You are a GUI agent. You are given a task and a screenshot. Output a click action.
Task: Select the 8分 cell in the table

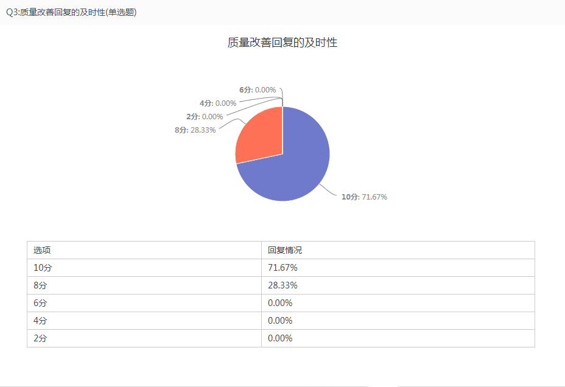pyautogui.click(x=38, y=285)
